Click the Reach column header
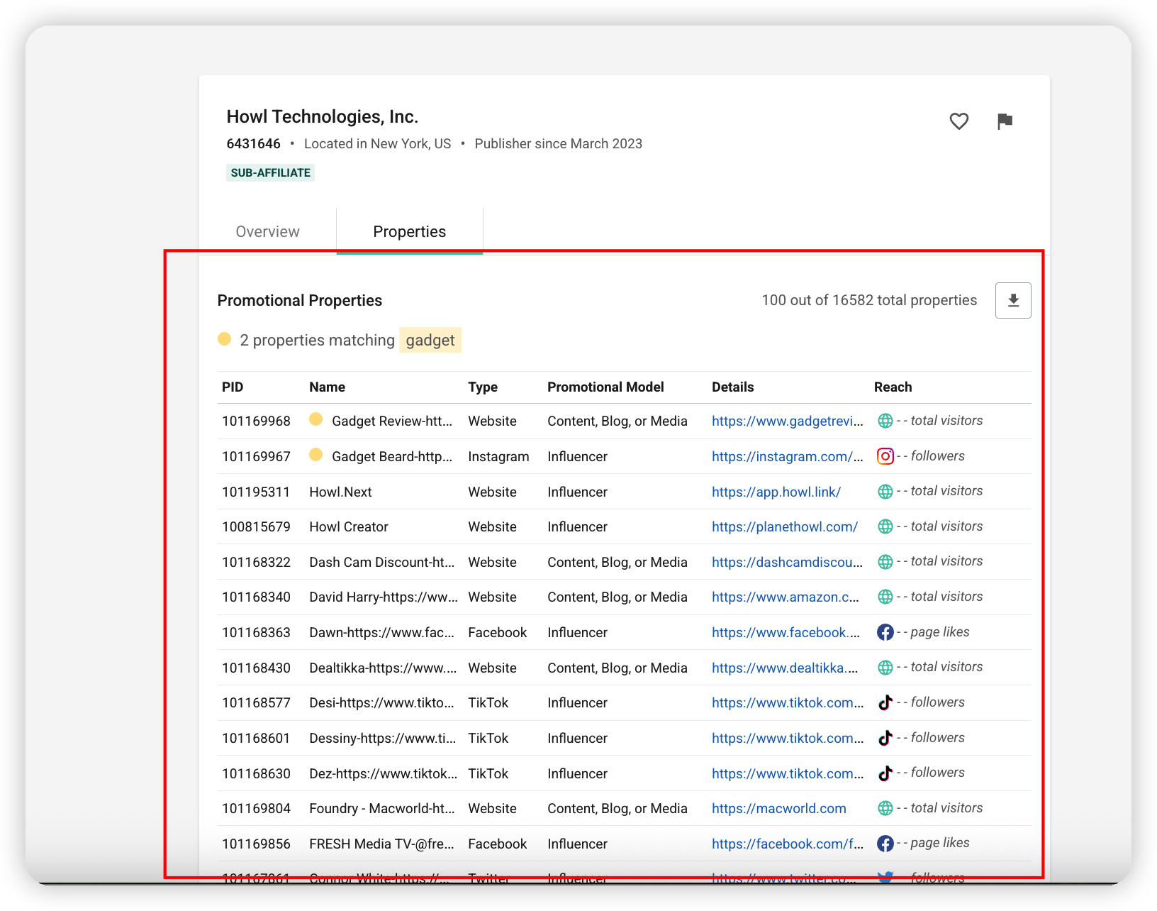 (893, 387)
